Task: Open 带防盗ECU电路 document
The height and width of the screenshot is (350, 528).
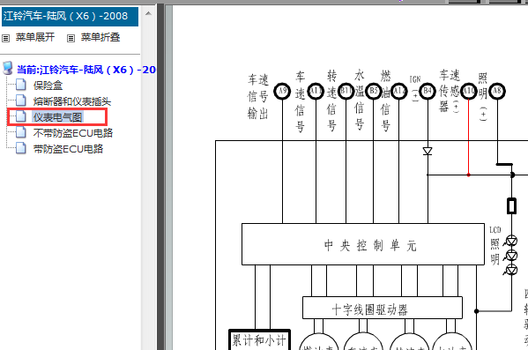Action: click(x=68, y=149)
